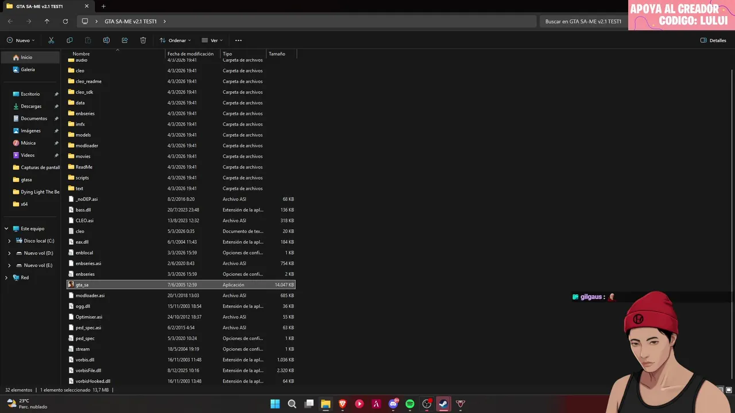Click the Rename icon in toolbar
The image size is (735, 413).
click(x=106, y=40)
